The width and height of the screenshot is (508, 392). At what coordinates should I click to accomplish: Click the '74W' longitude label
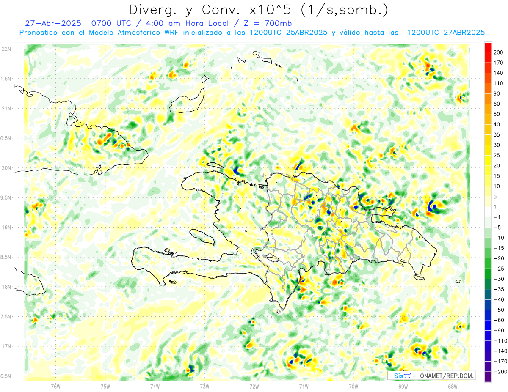tap(155, 386)
